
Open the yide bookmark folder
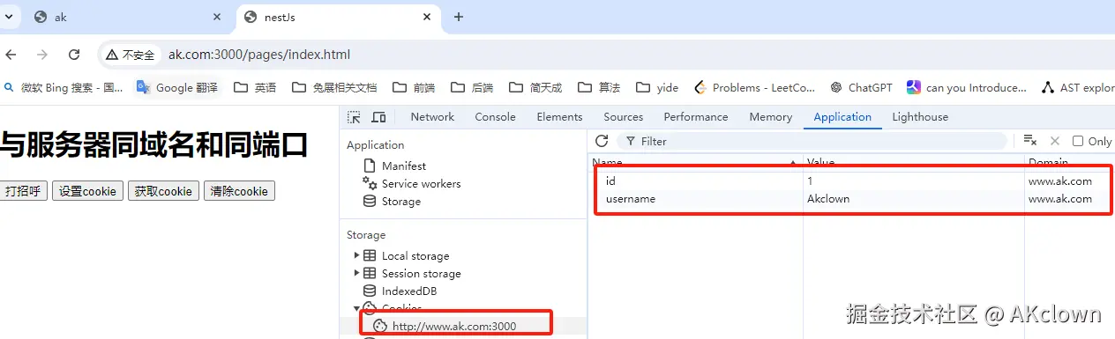(657, 87)
